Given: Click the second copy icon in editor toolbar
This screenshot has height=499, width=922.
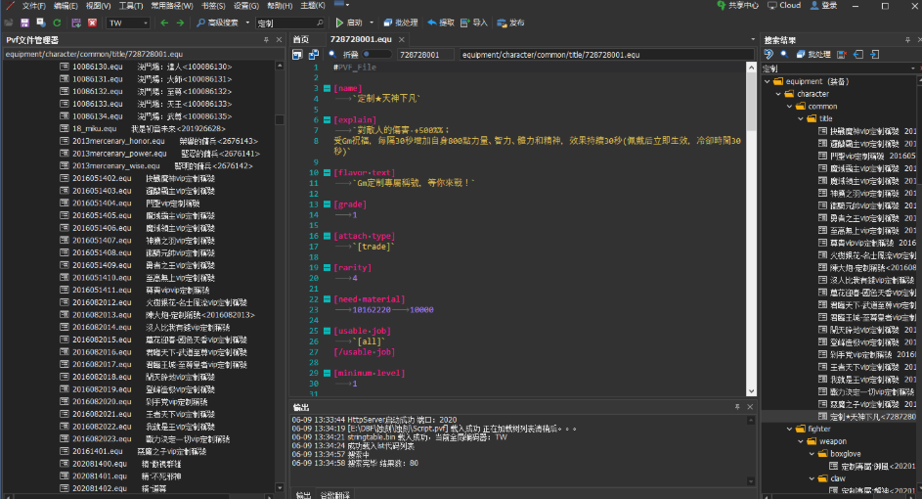Looking at the screenshot, I should 314,54.
